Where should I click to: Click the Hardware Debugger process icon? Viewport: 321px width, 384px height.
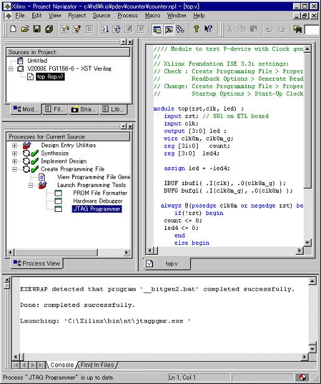point(58,201)
